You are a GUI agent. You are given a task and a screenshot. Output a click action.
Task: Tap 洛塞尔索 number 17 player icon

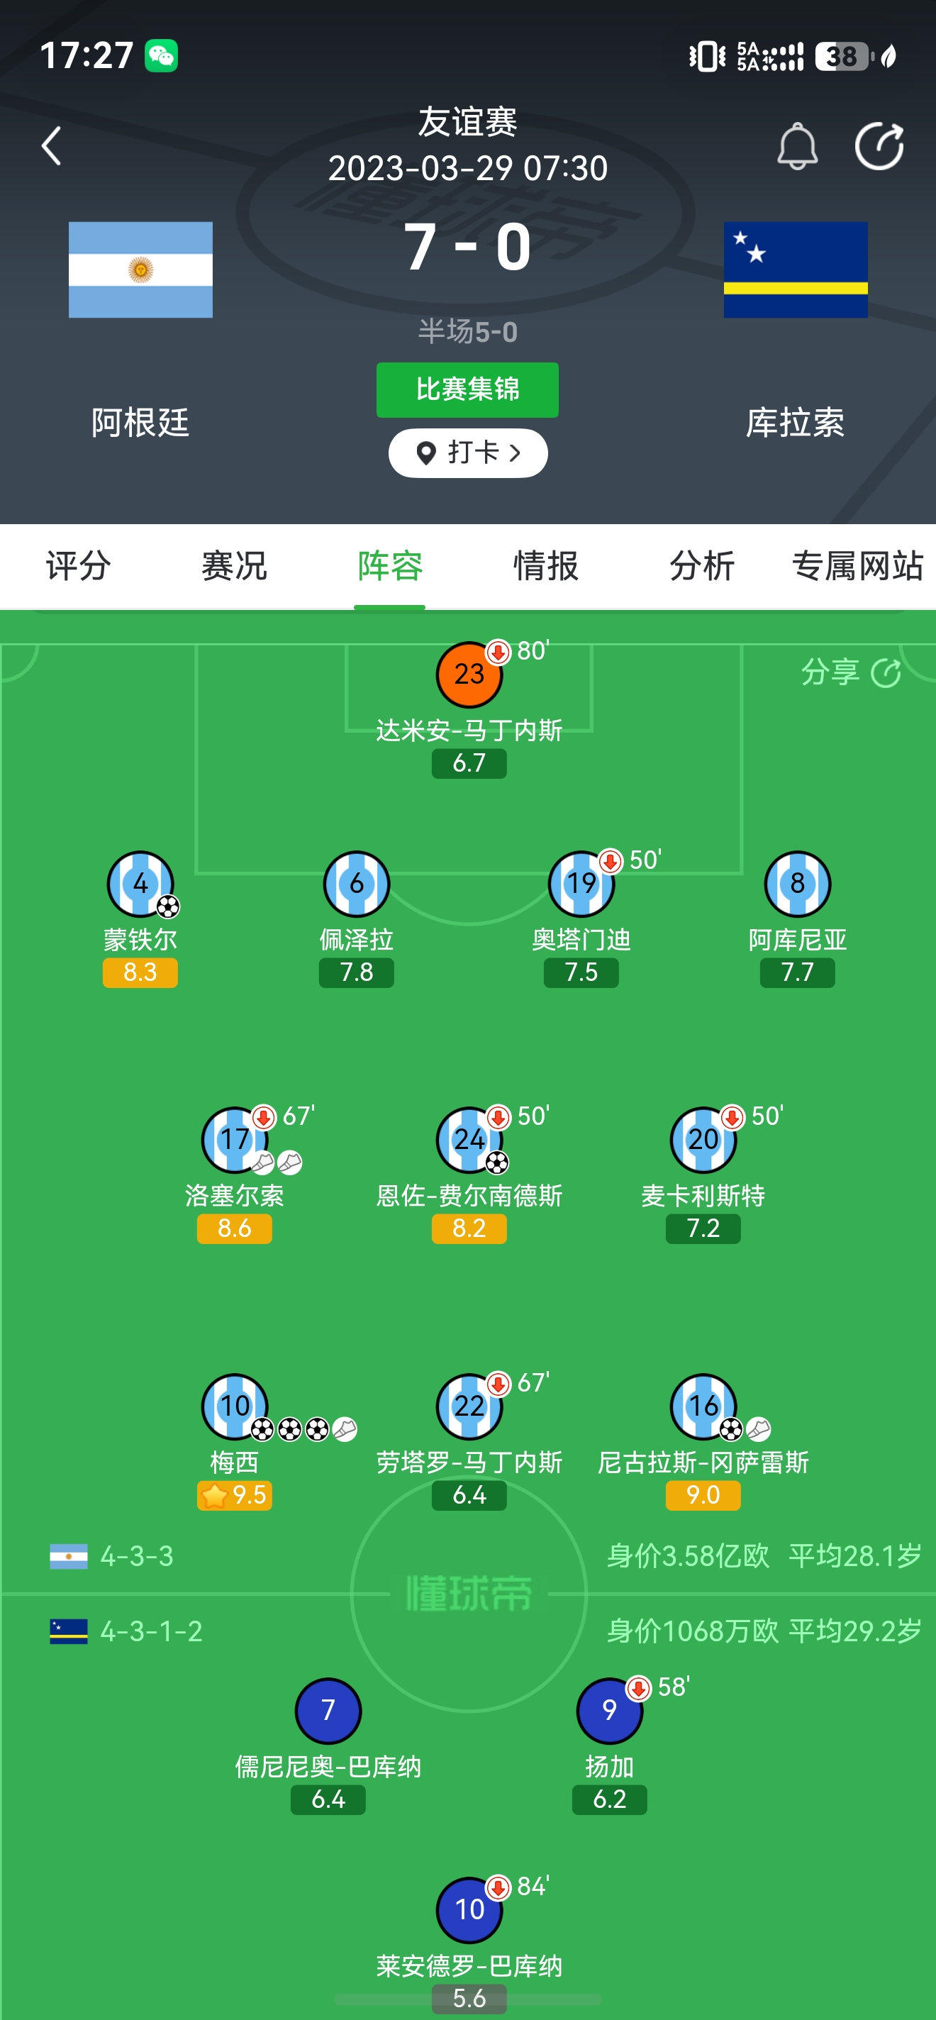tap(235, 1139)
